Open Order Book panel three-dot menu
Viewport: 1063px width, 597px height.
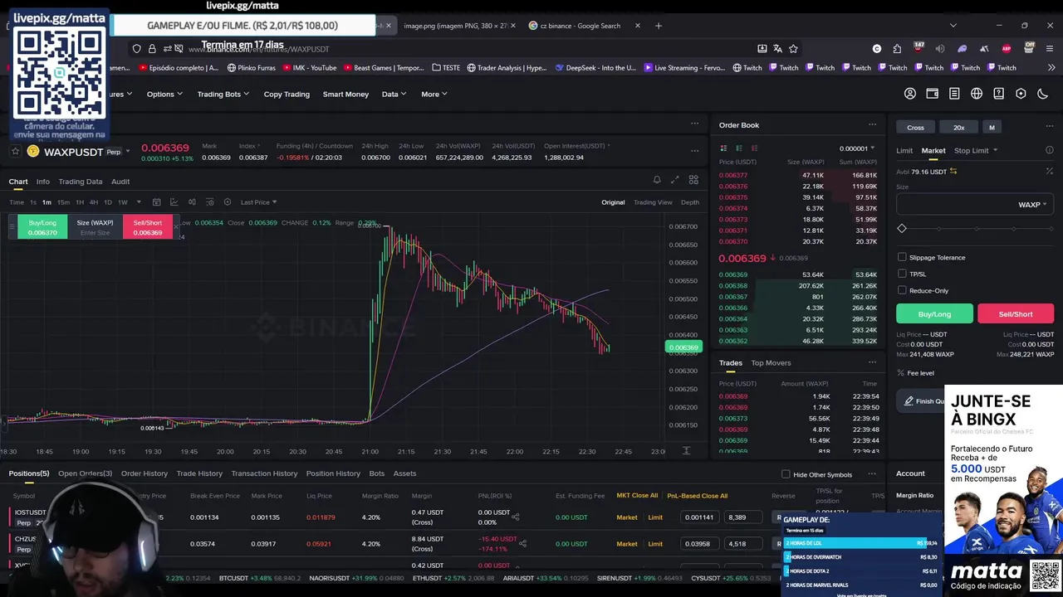tap(872, 125)
